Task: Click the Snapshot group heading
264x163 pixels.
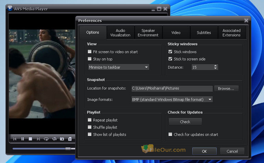Action: click(96, 80)
